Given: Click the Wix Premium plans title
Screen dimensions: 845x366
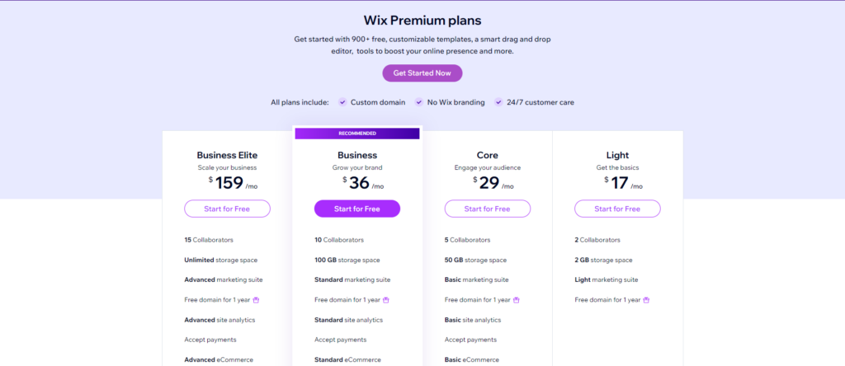Looking at the screenshot, I should tap(422, 21).
